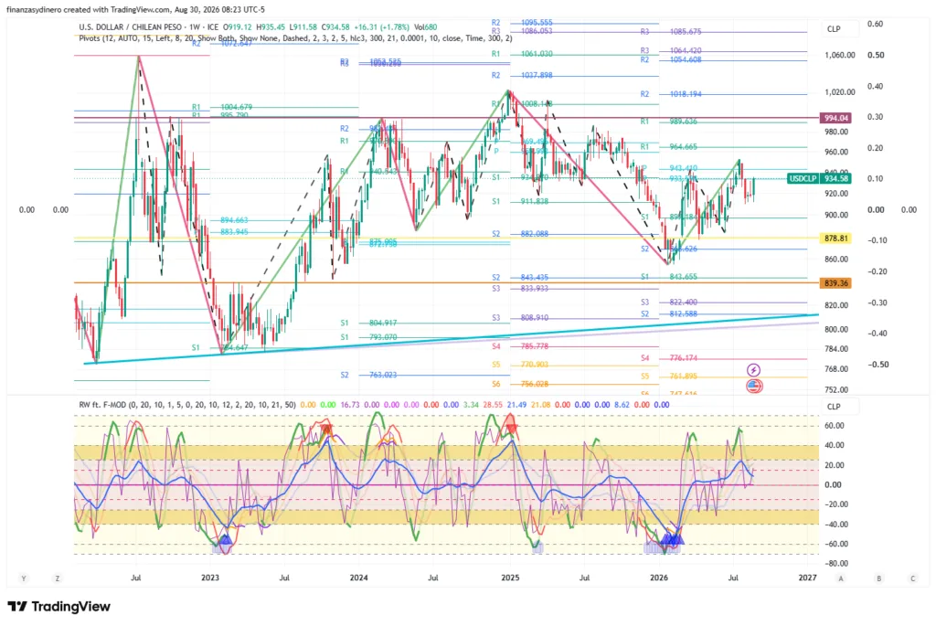Click the purple lightning event icon
This screenshot has height=626, width=936.
coord(753,370)
